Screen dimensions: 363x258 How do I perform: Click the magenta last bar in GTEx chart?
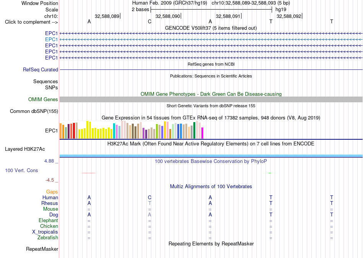tap(202, 133)
